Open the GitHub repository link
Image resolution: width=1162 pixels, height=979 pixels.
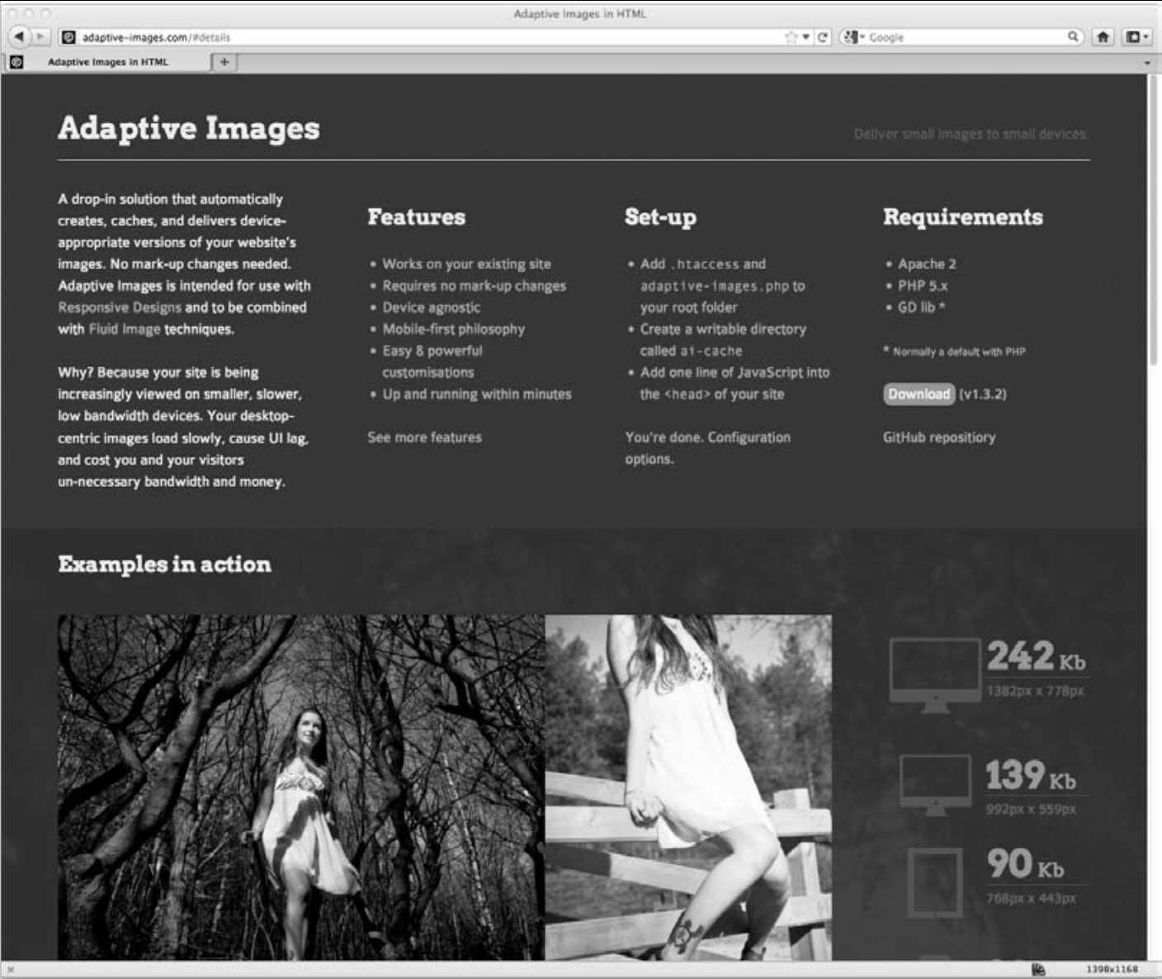pyautogui.click(x=938, y=437)
